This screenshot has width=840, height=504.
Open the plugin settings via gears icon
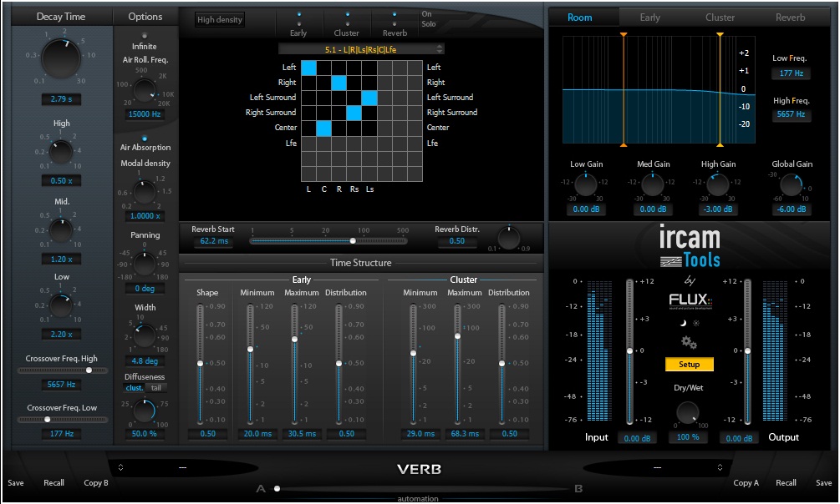(x=688, y=342)
